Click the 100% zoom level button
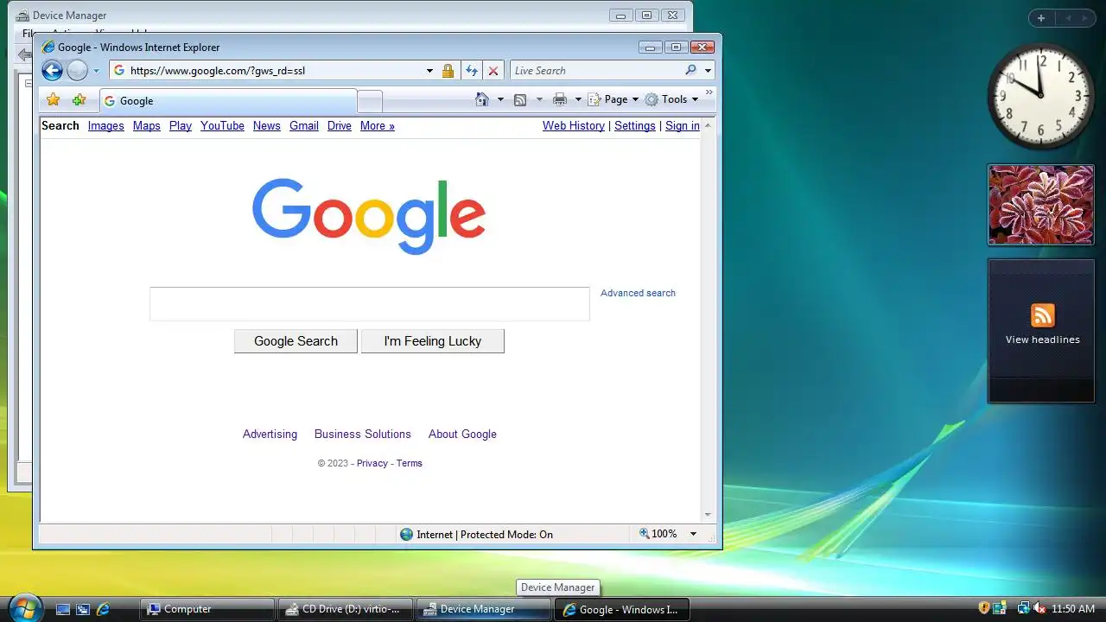The height and width of the screenshot is (622, 1106). (658, 534)
